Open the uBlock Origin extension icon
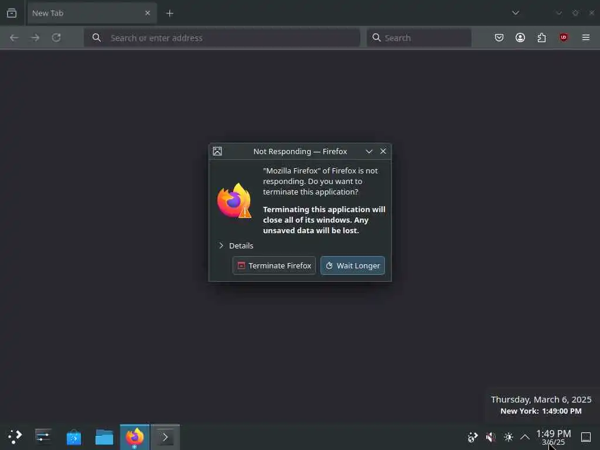 coord(563,37)
